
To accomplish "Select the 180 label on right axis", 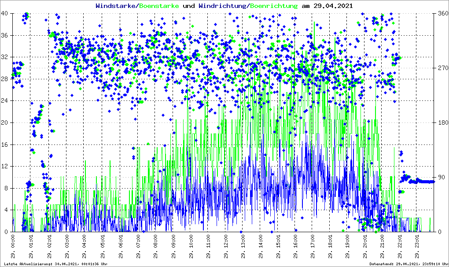I will click(x=442, y=123).
